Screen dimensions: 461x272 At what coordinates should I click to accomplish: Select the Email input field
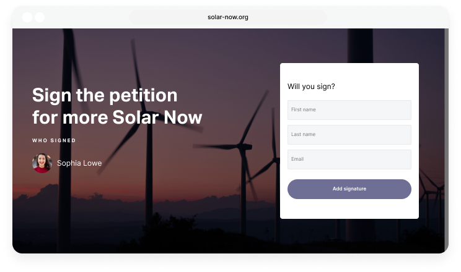click(x=349, y=159)
